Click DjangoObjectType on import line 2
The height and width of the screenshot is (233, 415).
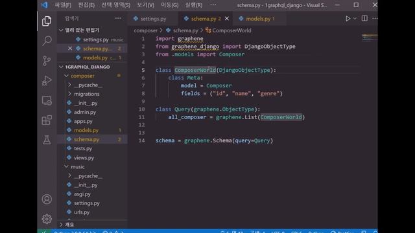(270, 47)
